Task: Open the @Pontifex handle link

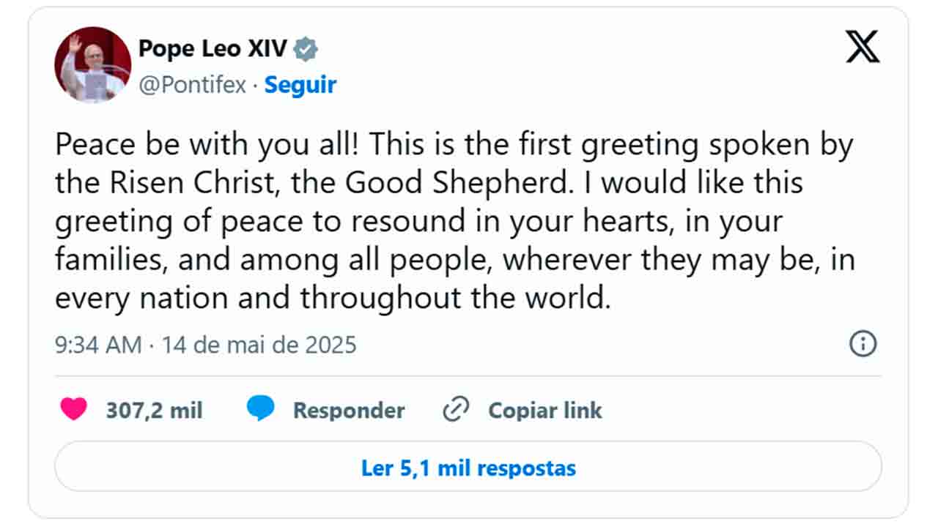Action: (x=194, y=84)
